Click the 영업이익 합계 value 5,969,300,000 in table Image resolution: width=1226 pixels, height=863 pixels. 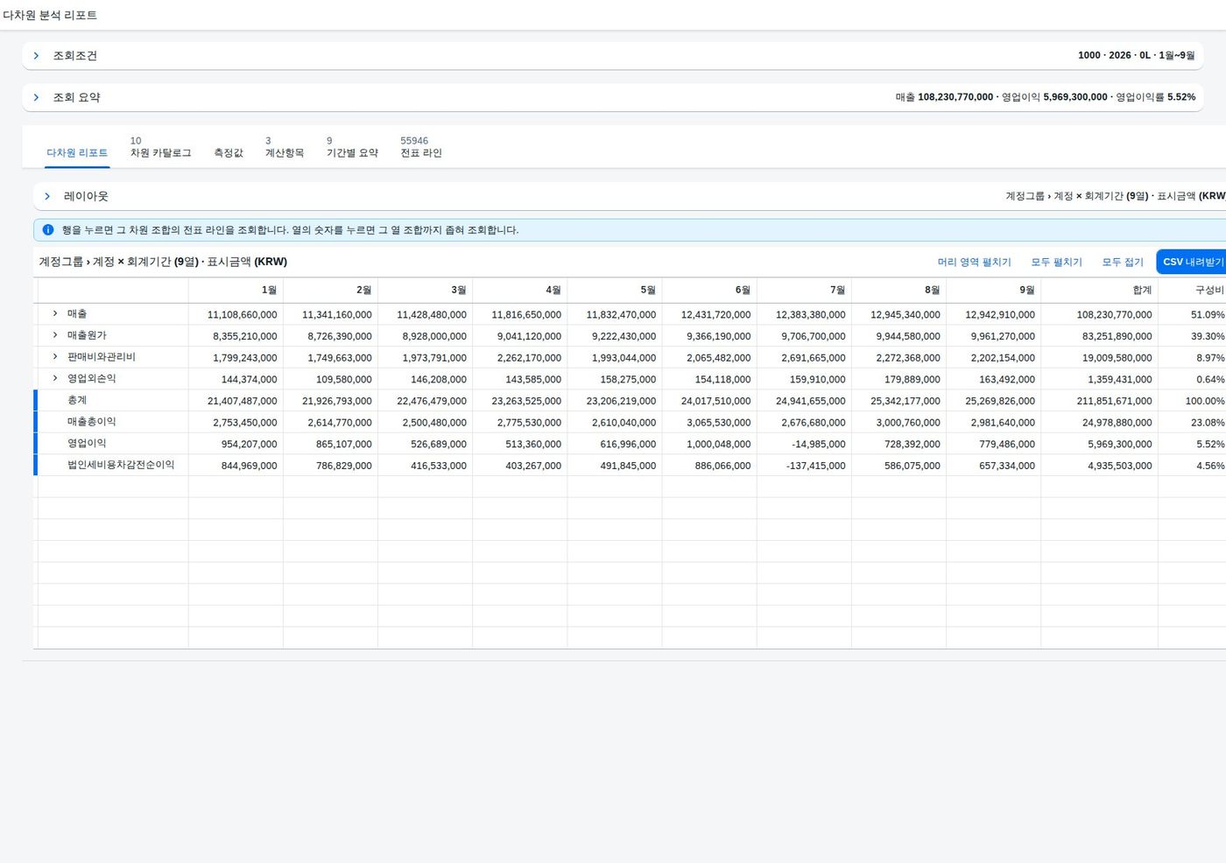pyautogui.click(x=1120, y=445)
